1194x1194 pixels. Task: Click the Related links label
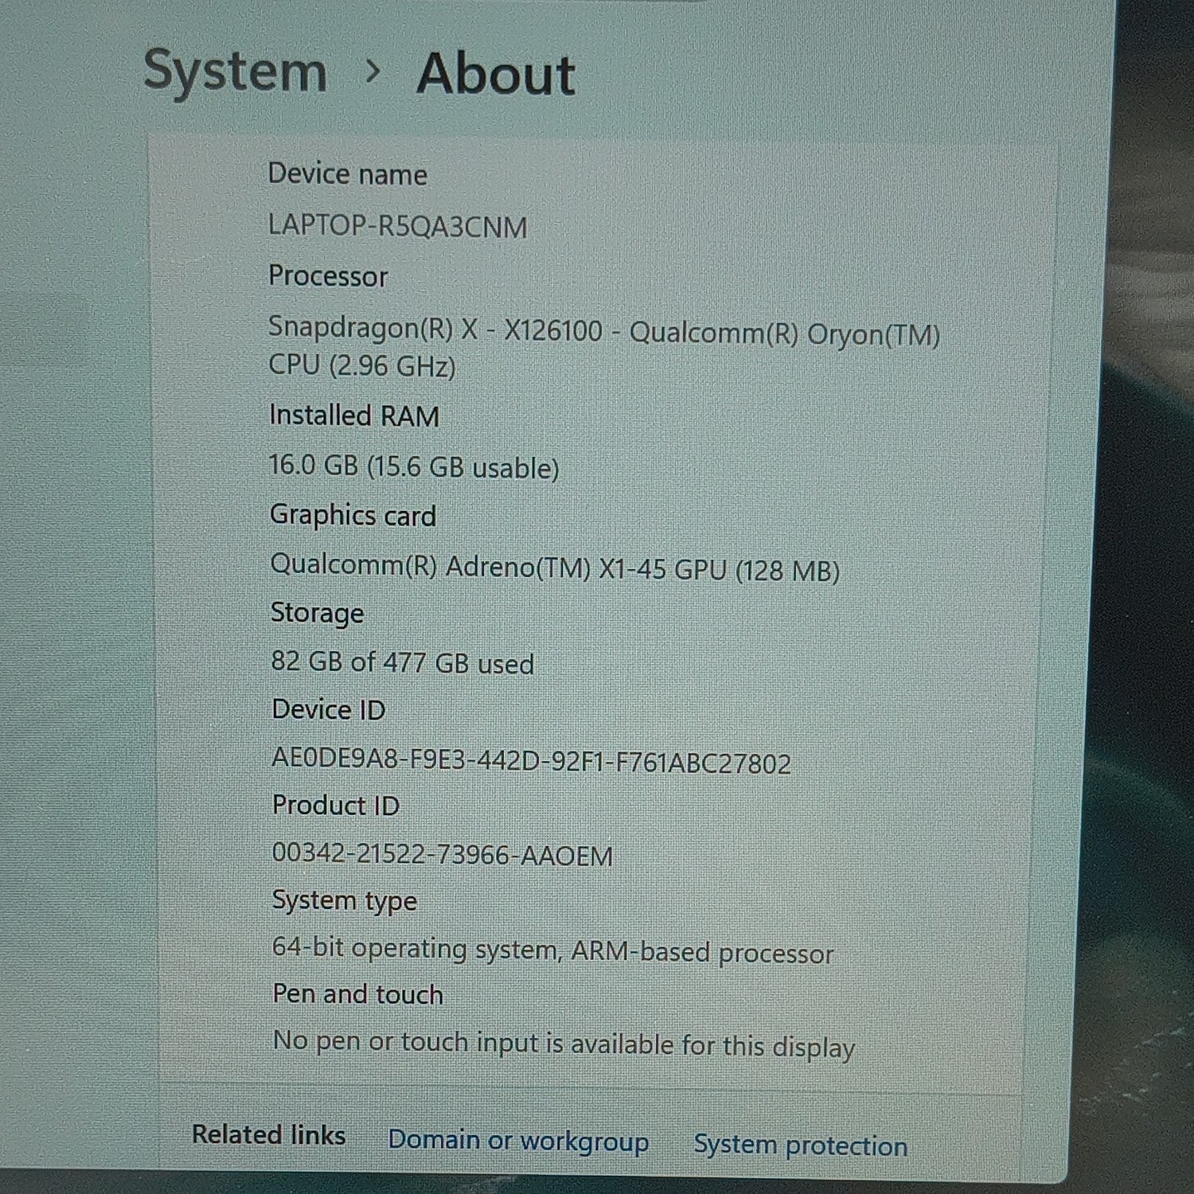268,1134
